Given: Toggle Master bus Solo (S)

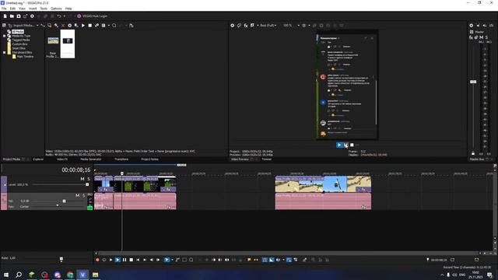Looking at the screenshot, I should click(x=486, y=37).
